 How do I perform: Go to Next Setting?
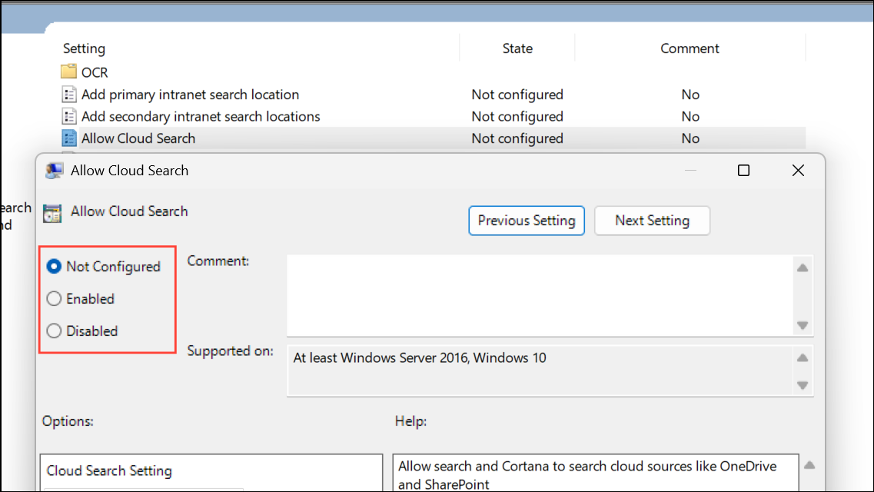coord(652,221)
